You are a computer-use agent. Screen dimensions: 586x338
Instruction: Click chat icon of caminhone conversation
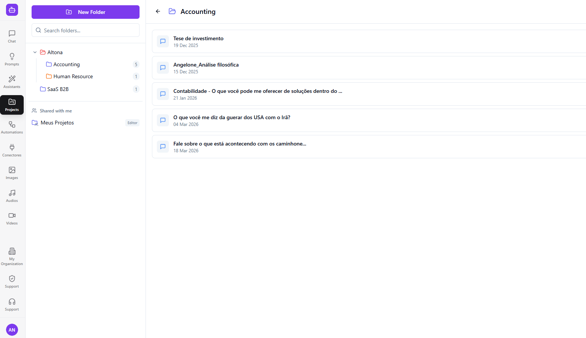pyautogui.click(x=163, y=147)
